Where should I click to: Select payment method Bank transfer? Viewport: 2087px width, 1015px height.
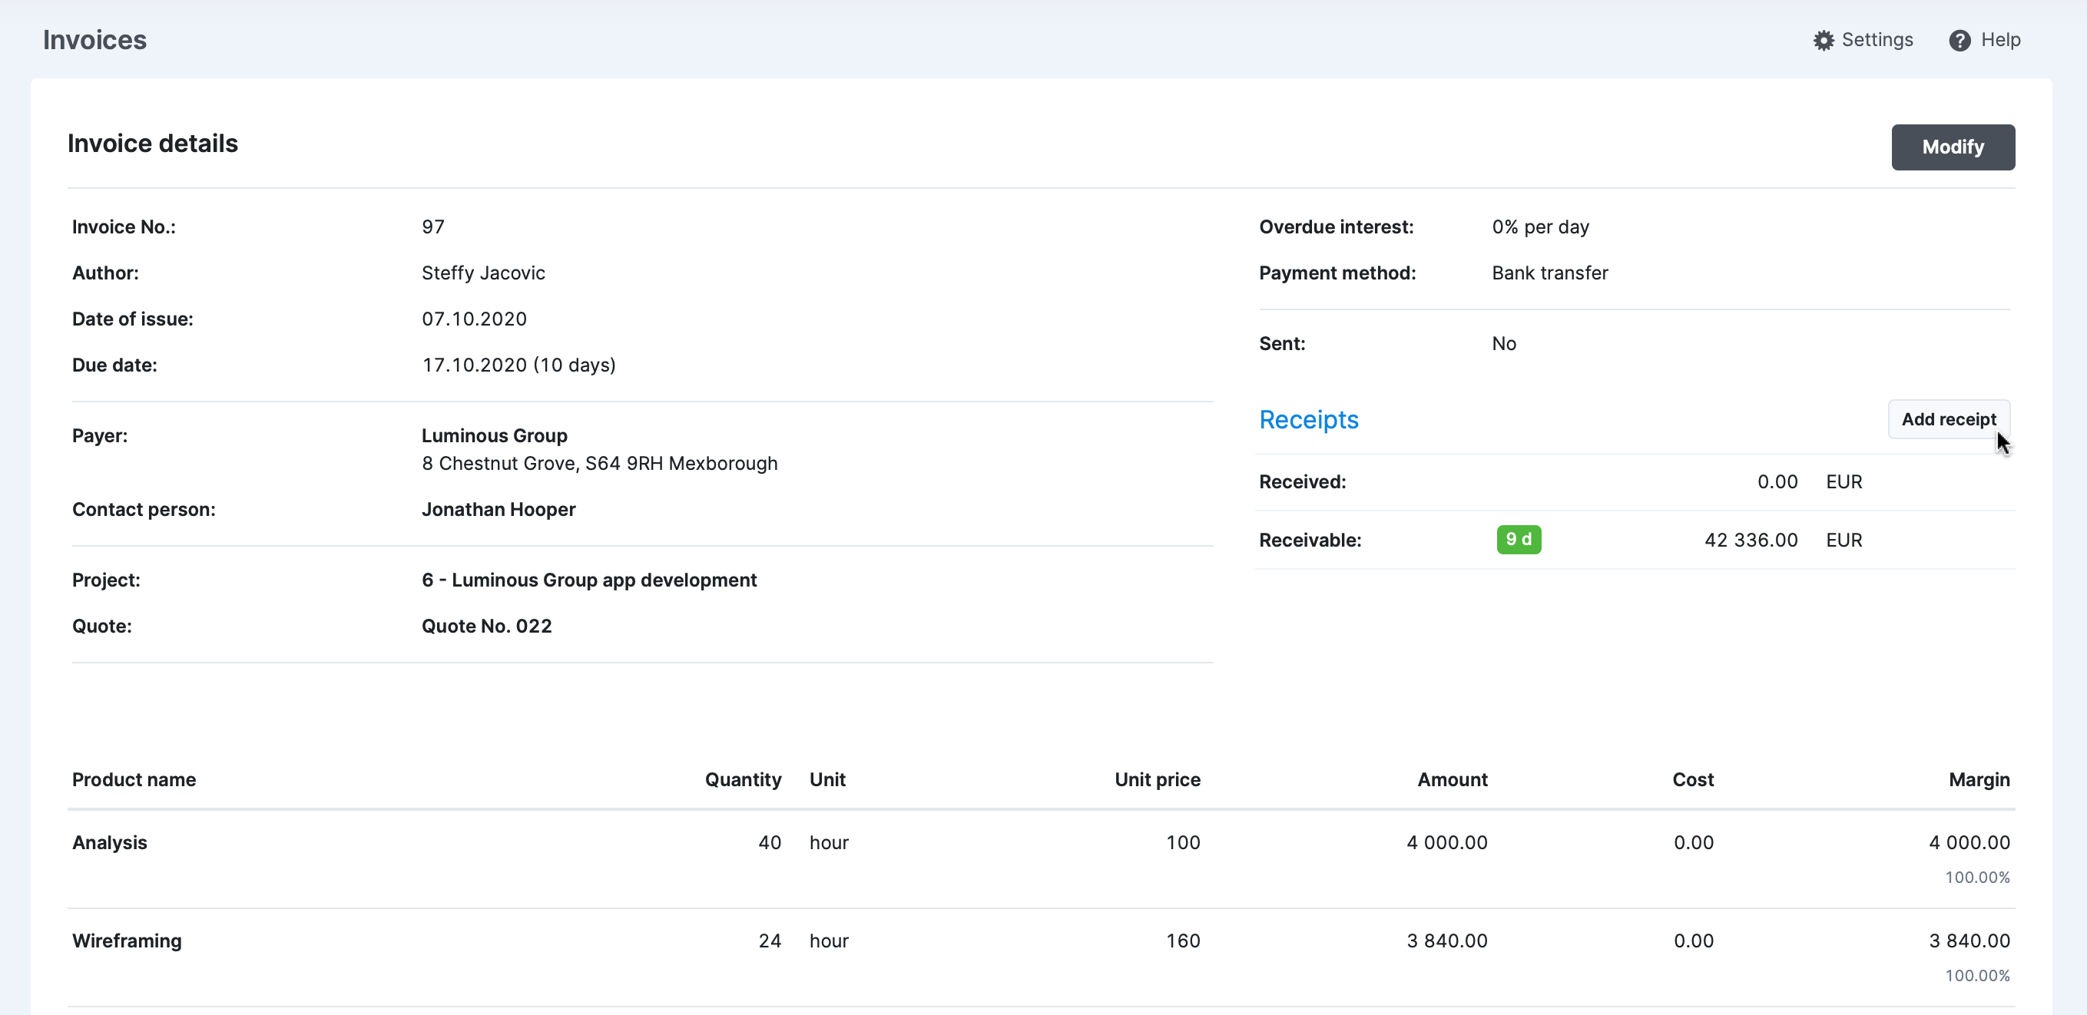click(1550, 273)
